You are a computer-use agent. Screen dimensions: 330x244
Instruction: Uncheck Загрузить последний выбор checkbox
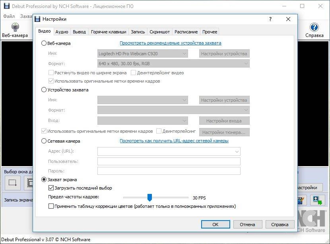point(51,188)
